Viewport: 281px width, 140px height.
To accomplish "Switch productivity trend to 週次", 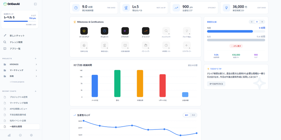I will tap(187, 115).
